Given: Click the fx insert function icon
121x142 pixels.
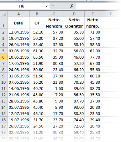Looking at the screenshot, I should [x=72, y=6].
